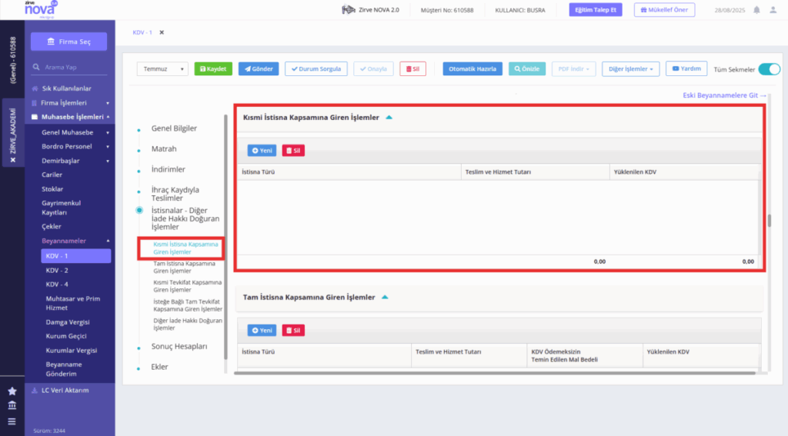
Task: Open the notifications bell icon
Action: (x=756, y=10)
